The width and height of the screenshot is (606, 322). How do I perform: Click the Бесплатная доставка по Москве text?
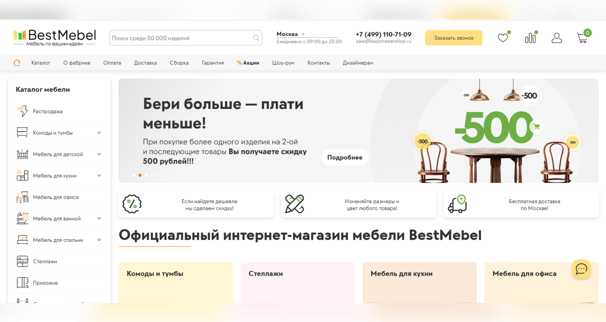535,205
